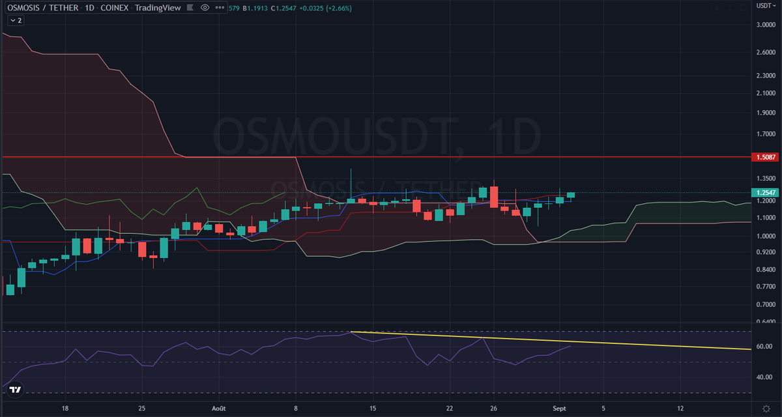
Task: Toggle chart visibility with the eye icon
Action: pyautogui.click(x=205, y=7)
